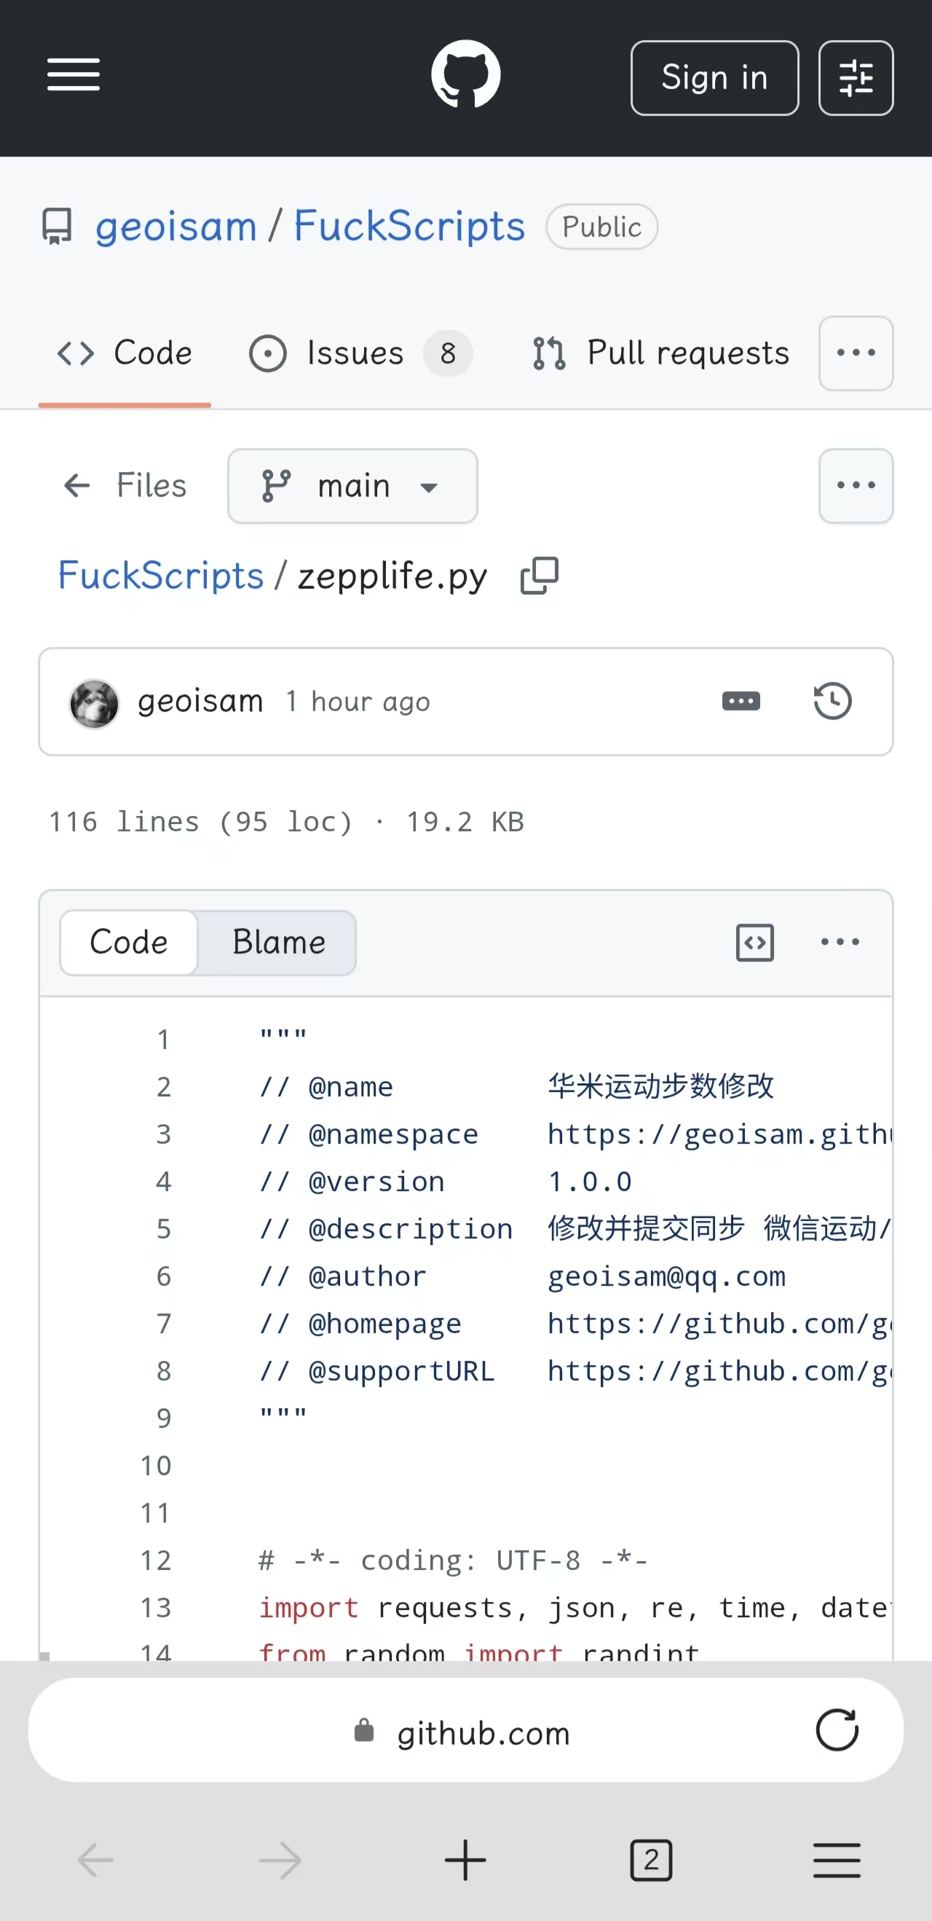This screenshot has height=1921, width=932.
Task: Click the Sign in button
Action: pyautogui.click(x=714, y=78)
